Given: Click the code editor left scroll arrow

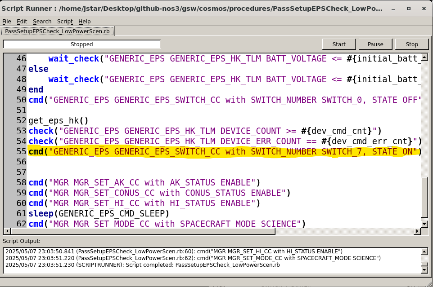Looking at the screenshot, I should pyautogui.click(x=7, y=231).
